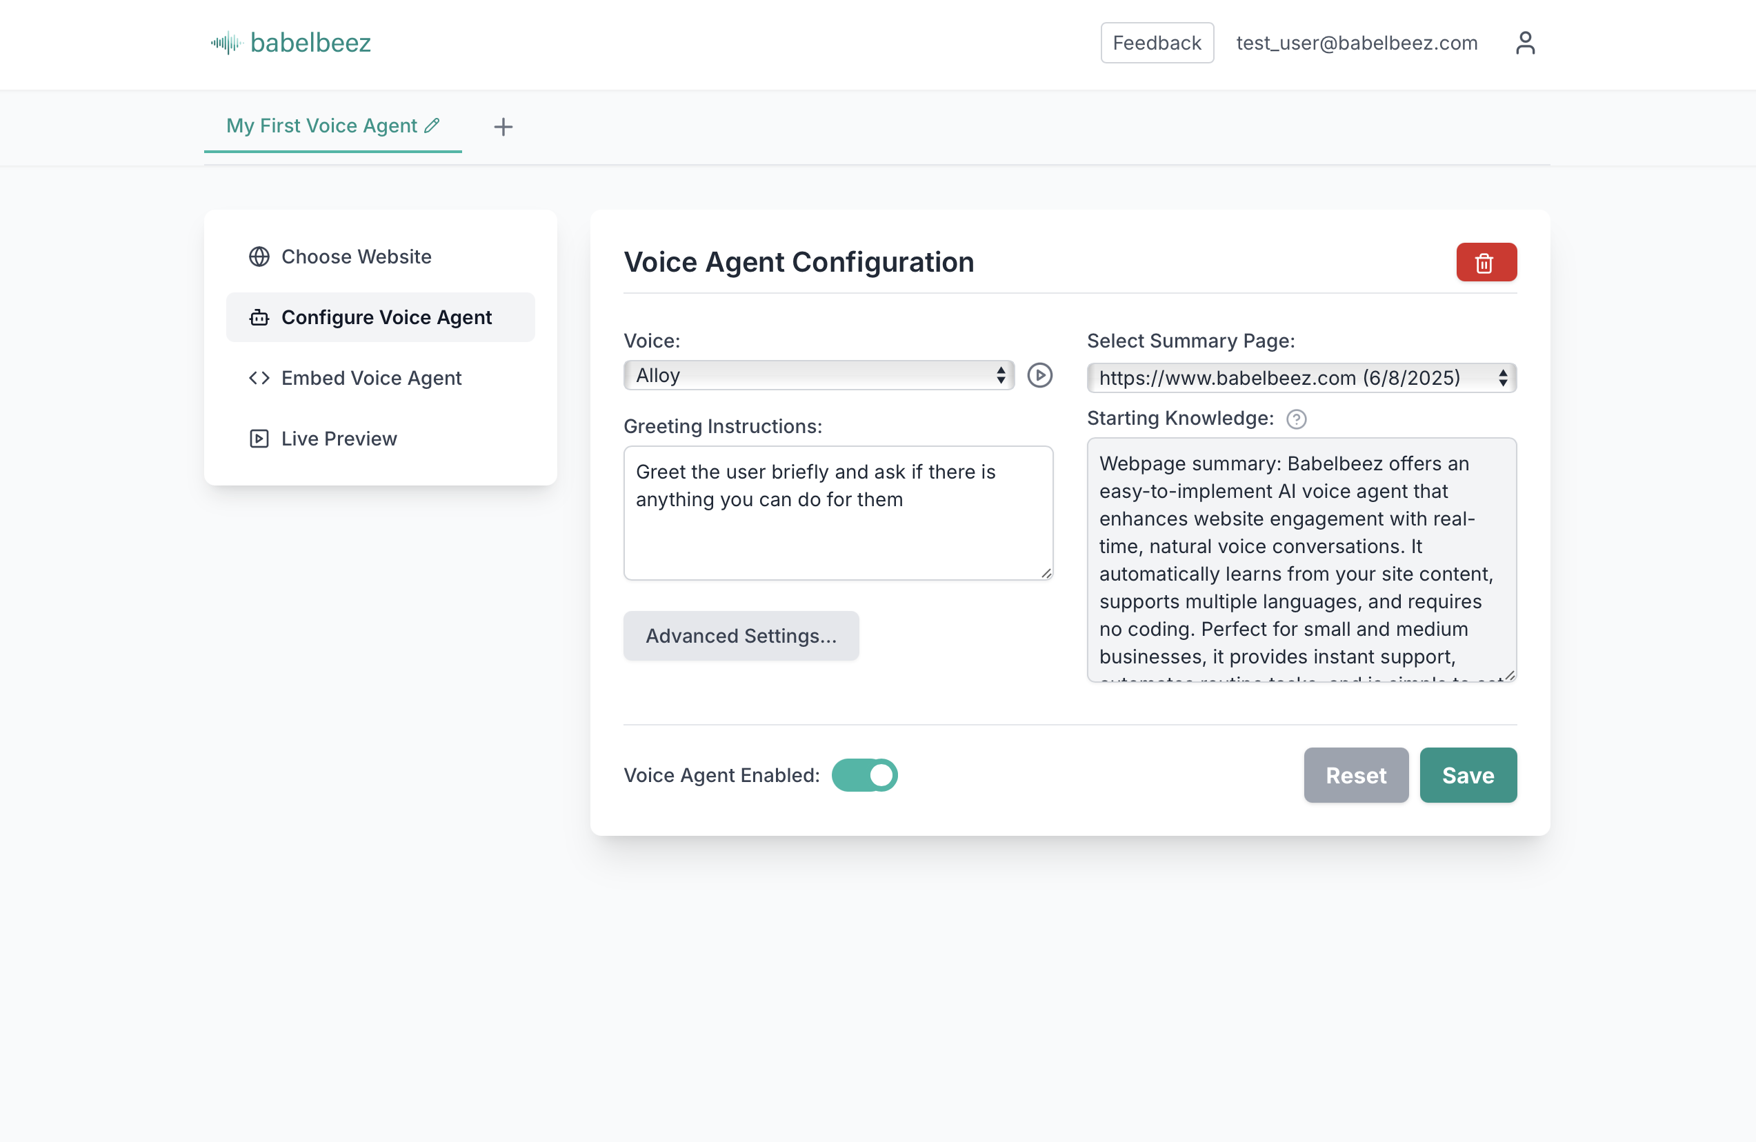Play the Alloy voice sample preview
Viewport: 1756px width, 1142px height.
click(1039, 374)
